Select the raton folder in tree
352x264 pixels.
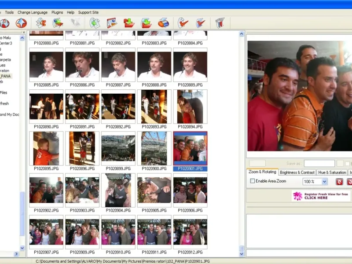pos(5,71)
